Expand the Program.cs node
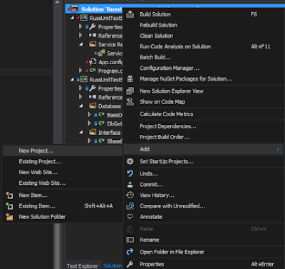The height and width of the screenshot is (269, 285). coord(81,71)
